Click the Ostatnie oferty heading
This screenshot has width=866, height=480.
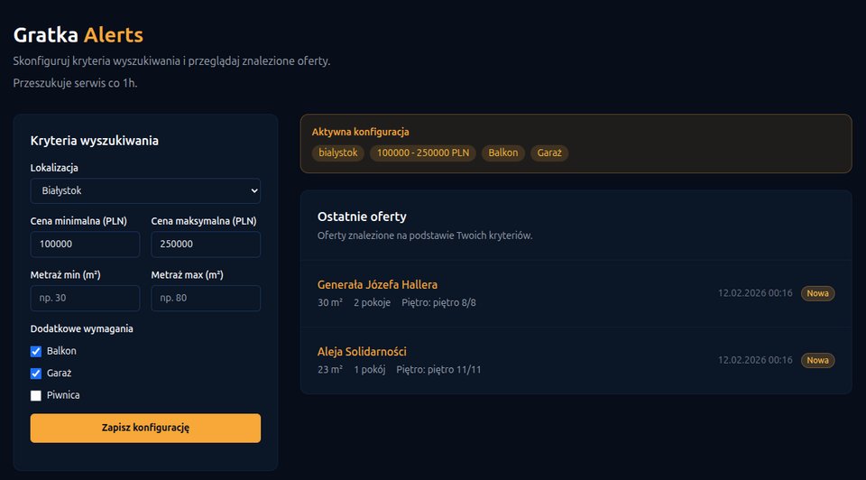click(x=362, y=217)
